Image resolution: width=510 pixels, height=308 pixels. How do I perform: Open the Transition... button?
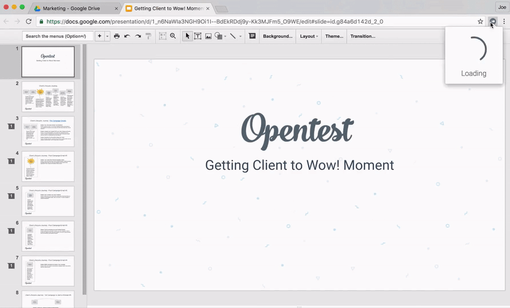[x=363, y=36]
